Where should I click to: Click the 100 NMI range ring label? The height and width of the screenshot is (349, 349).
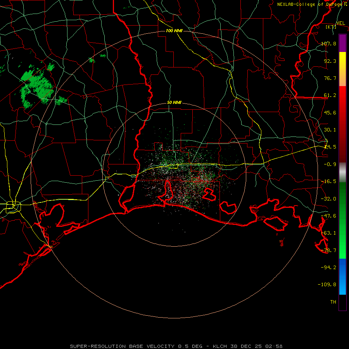174,31
